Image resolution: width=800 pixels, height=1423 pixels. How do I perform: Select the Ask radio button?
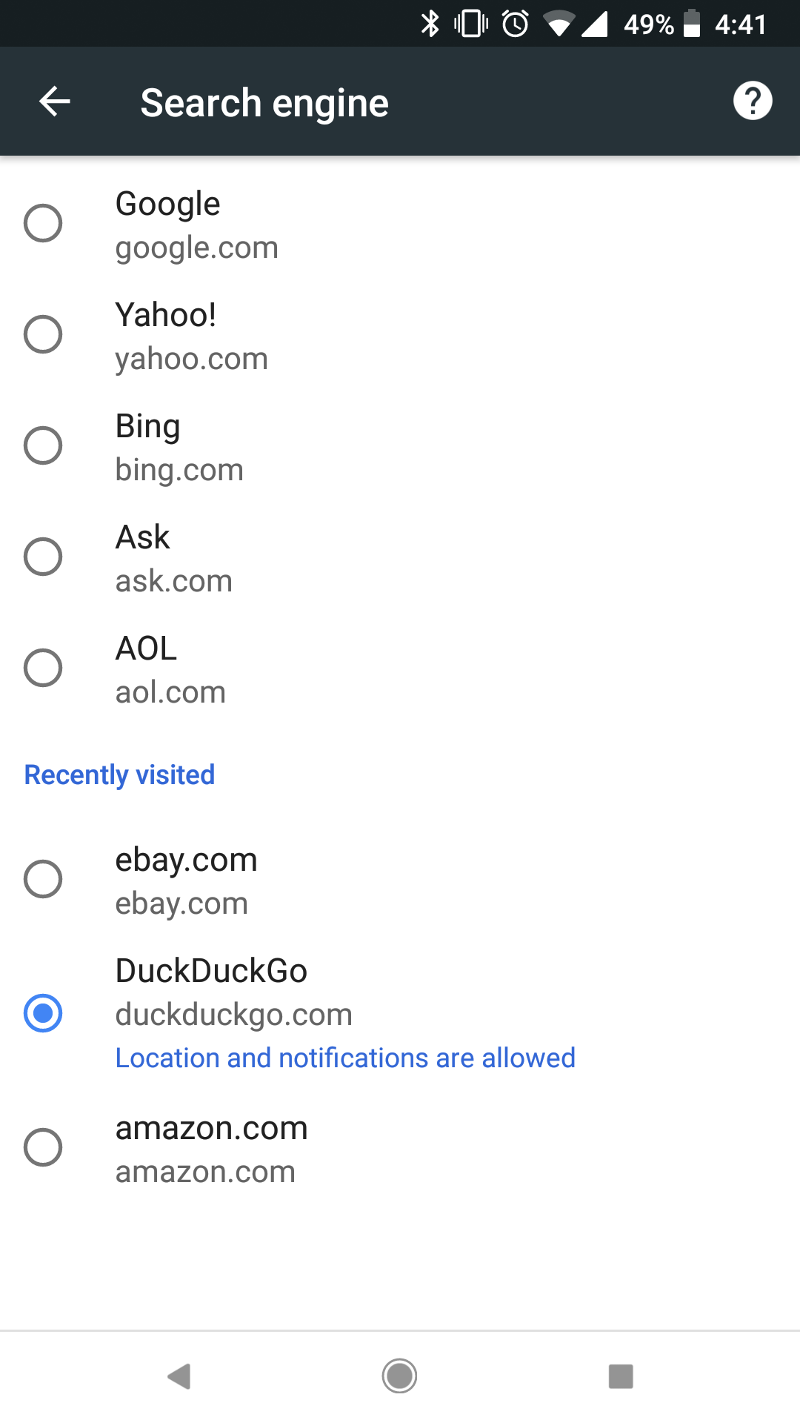pyautogui.click(x=43, y=557)
